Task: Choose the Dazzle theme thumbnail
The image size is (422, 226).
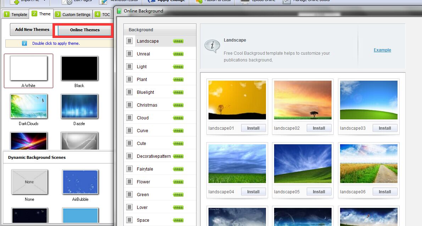Action: (79, 106)
